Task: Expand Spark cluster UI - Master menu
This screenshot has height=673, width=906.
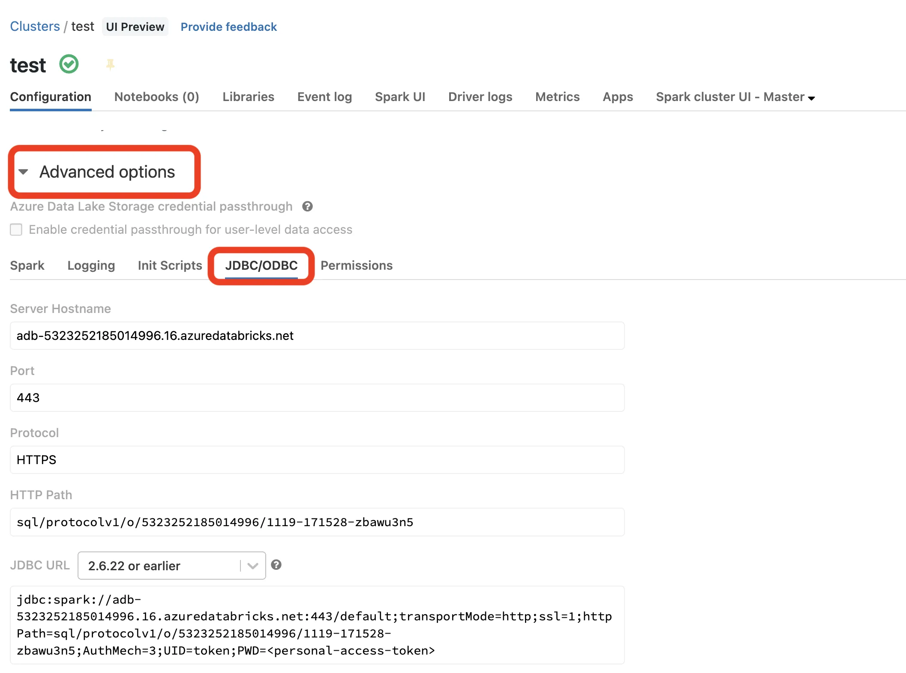Action: (x=735, y=97)
